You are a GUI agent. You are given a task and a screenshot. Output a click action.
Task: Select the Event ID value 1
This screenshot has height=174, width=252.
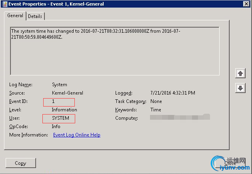click(x=53, y=101)
